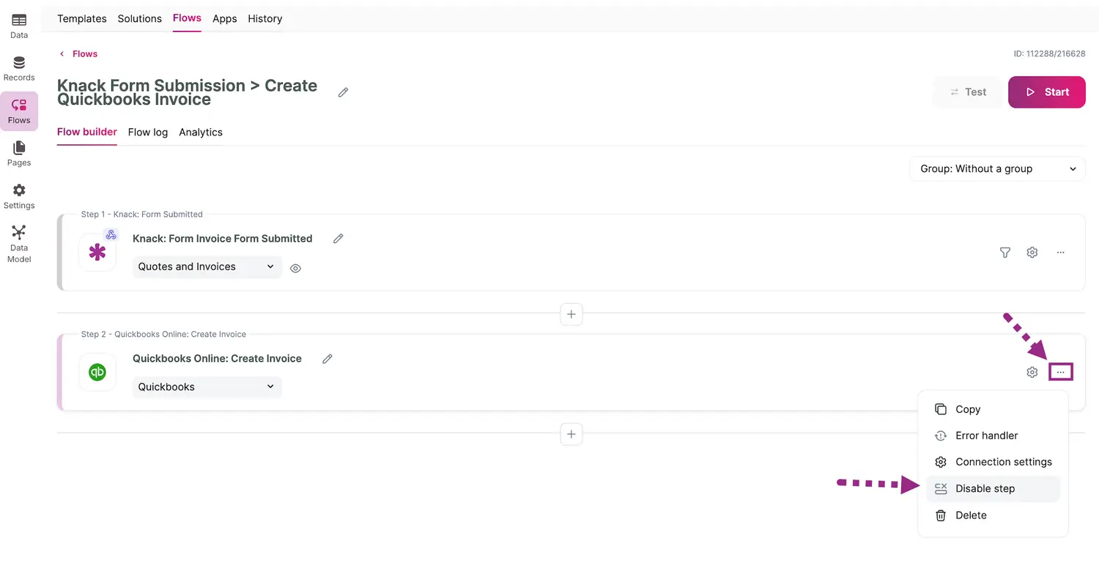Open the Data Model view
1099x566 pixels.
tap(19, 242)
